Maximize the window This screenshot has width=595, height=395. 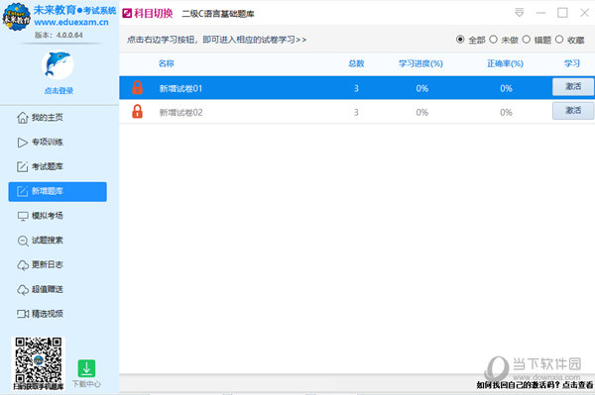coord(562,13)
